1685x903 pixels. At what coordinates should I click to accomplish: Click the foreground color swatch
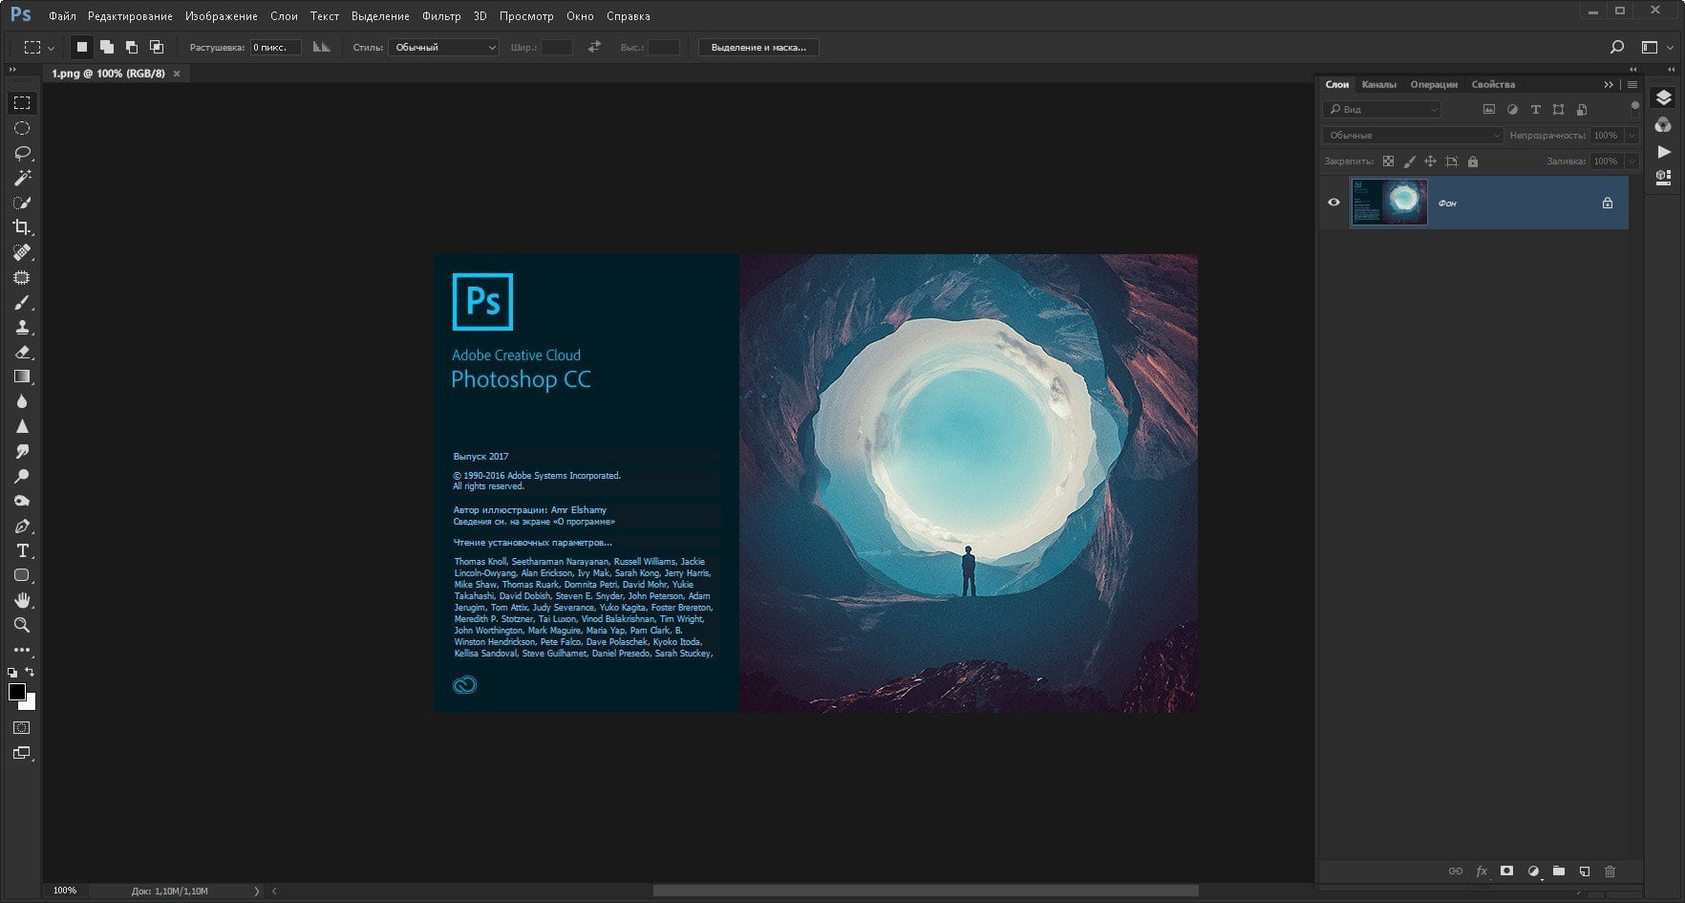click(16, 693)
